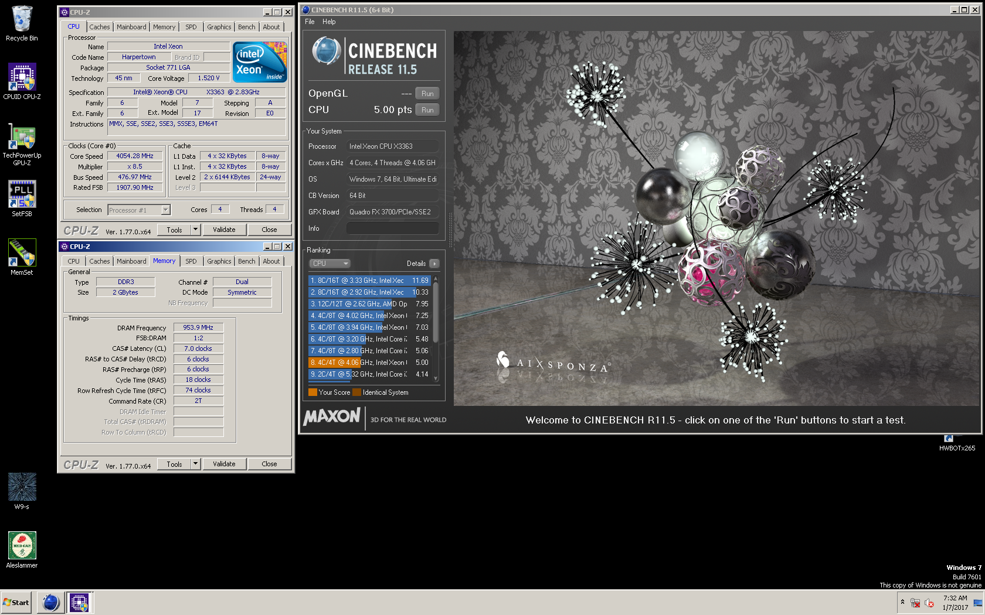Screen dimensions: 985x615
Task: Select ranking entry 4C/8T @ 4.02 GHz
Action: point(369,316)
